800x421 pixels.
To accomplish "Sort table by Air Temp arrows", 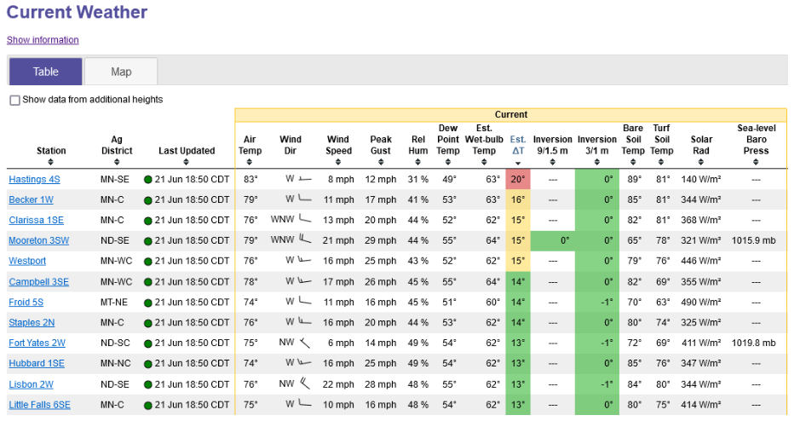I will (250, 162).
